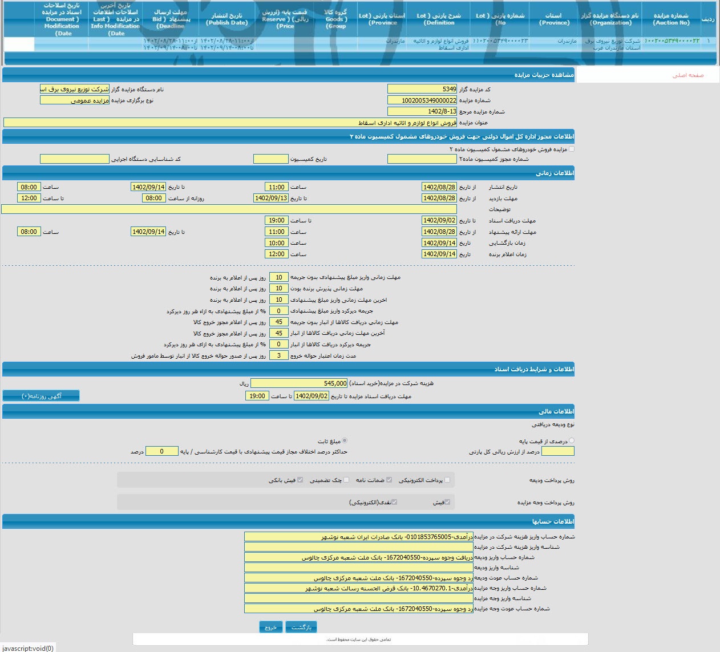This screenshot has width=720, height=652.
Task: Click the 545,000 participation fee field
Action: tap(299, 383)
